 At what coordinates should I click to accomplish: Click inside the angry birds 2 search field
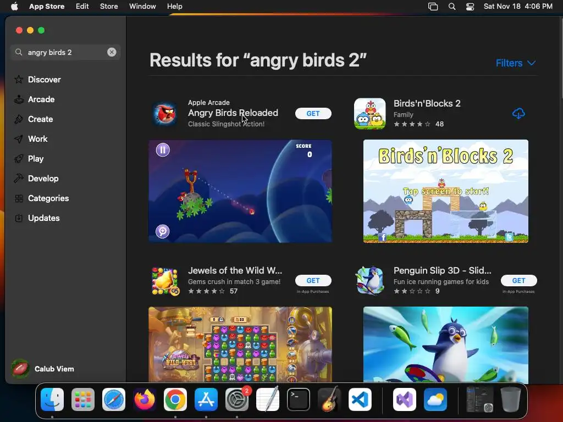tap(65, 52)
